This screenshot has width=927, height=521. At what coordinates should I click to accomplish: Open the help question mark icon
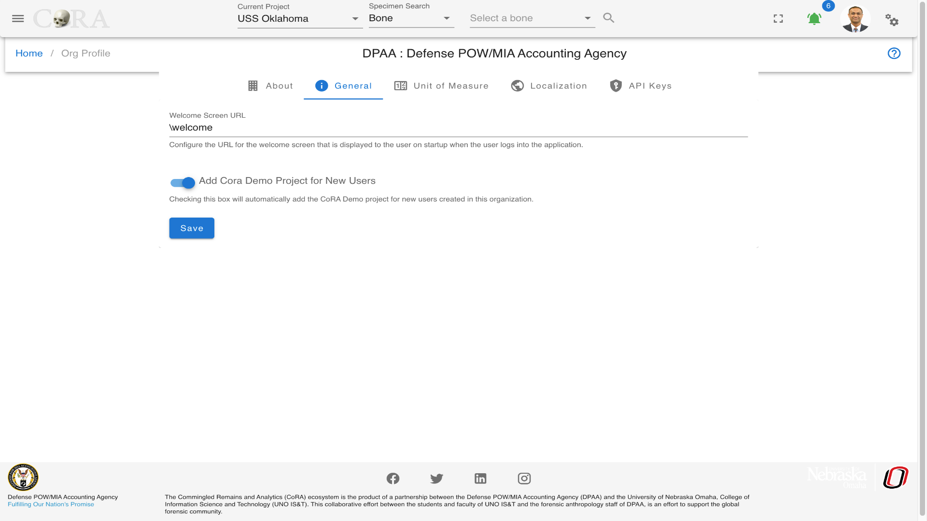click(894, 53)
